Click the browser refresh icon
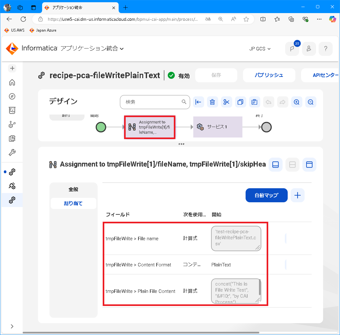Screen dimensions: 340x335 pyautogui.click(x=23, y=19)
